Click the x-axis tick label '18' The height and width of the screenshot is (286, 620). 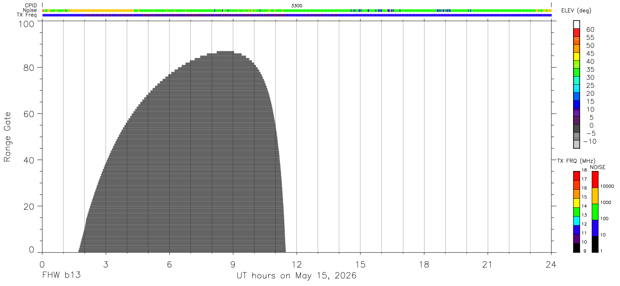[x=424, y=264]
